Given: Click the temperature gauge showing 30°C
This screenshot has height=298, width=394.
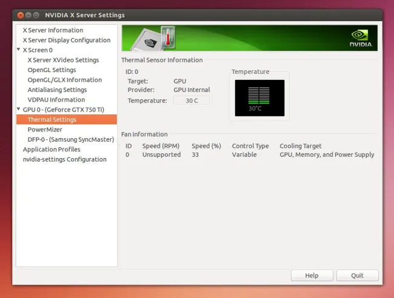Looking at the screenshot, I should coord(259,98).
